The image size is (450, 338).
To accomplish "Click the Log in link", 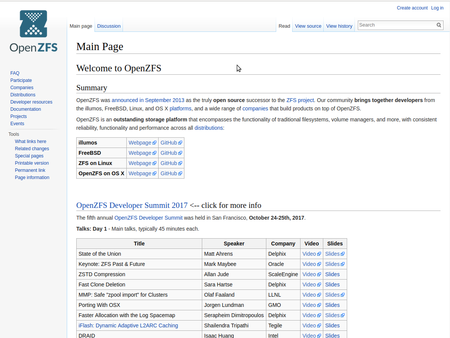I will coord(437,8).
